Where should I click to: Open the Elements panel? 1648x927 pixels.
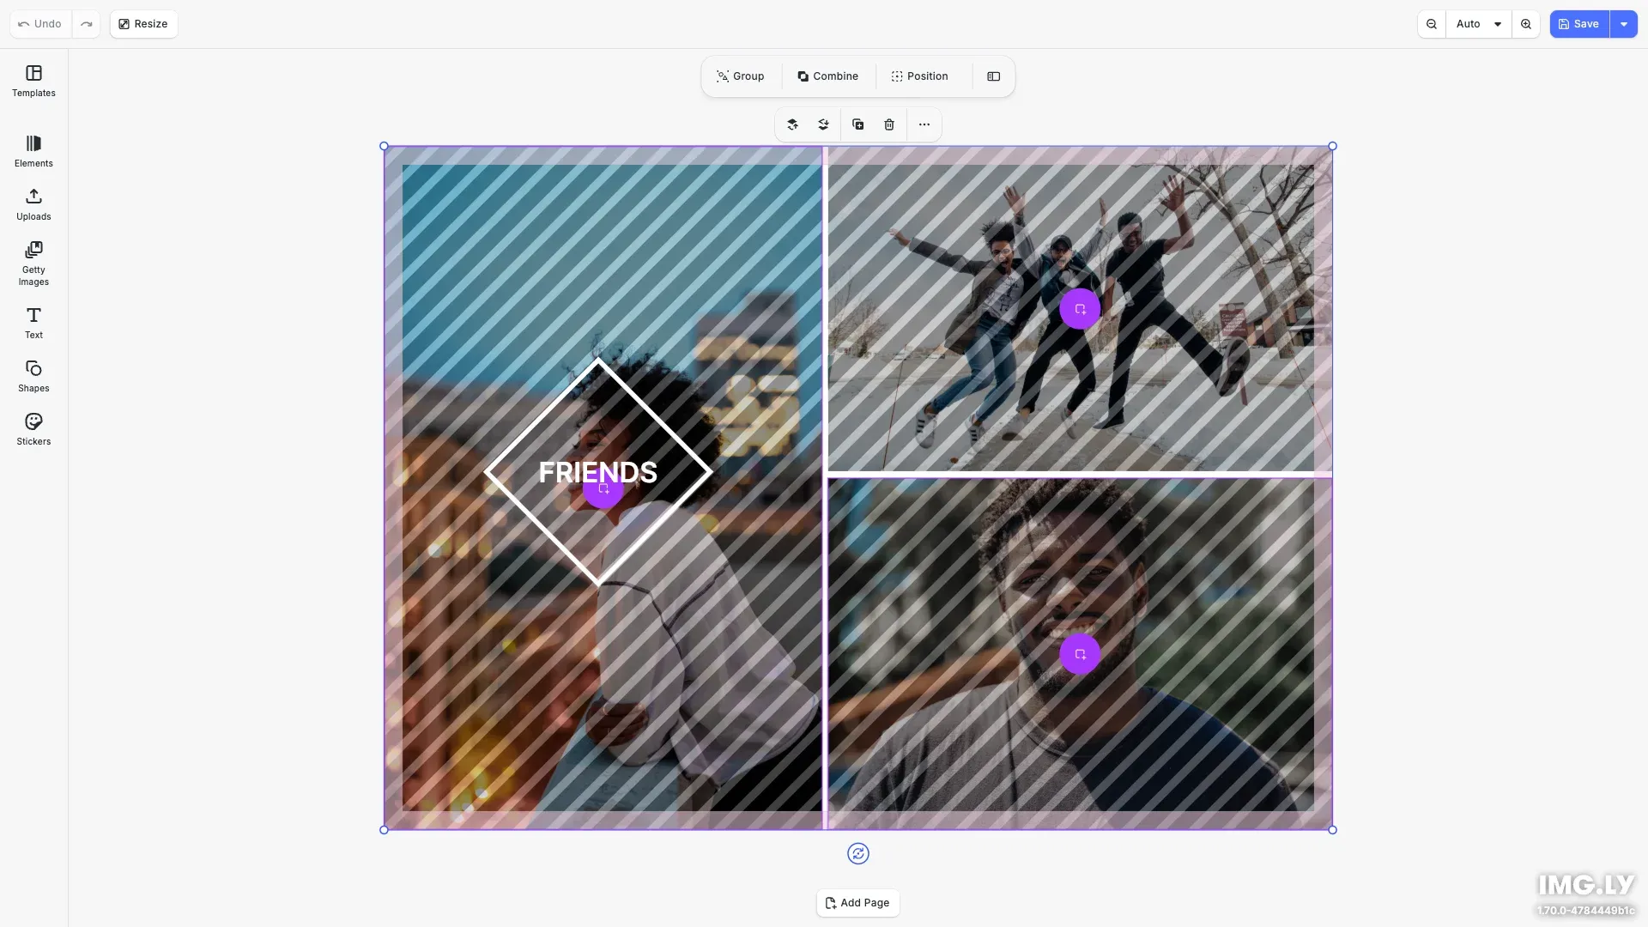point(33,150)
